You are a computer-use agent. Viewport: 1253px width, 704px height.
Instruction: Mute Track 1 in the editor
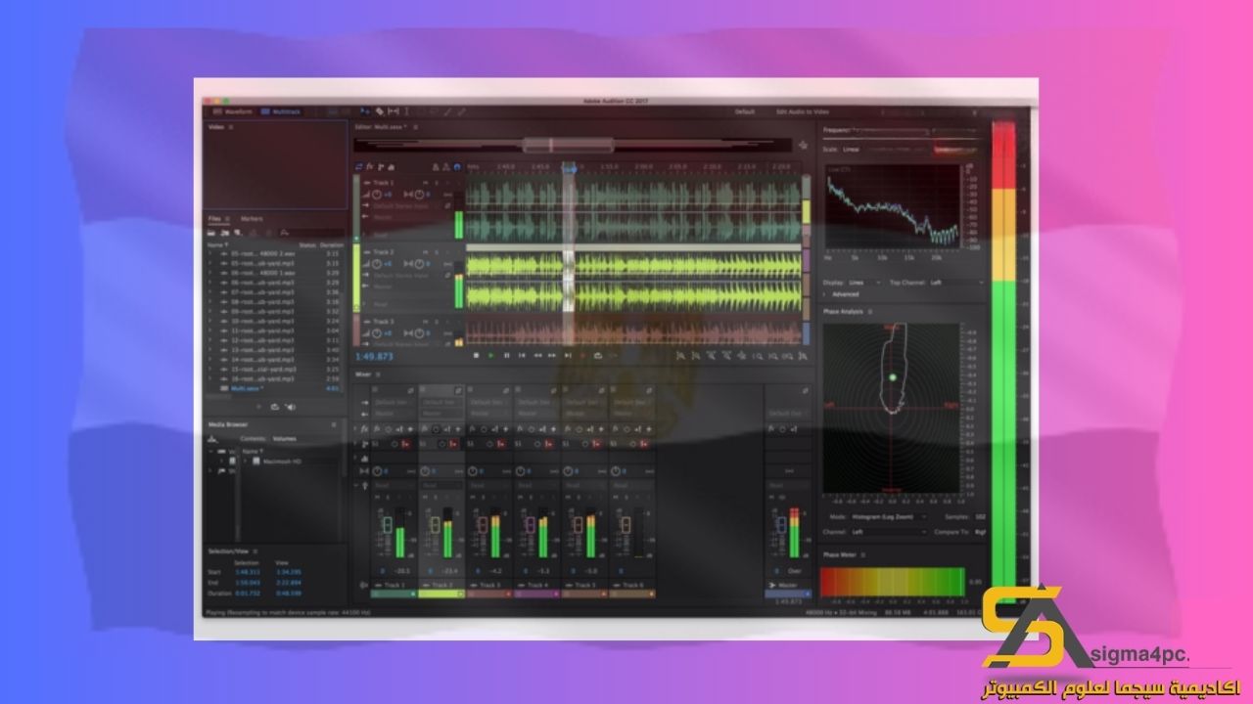(x=425, y=183)
